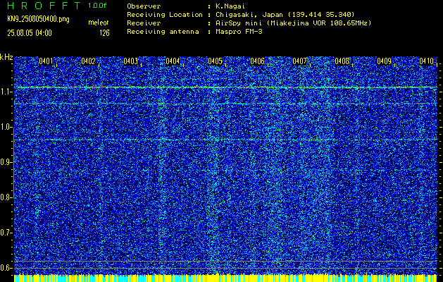Click the 0405 time marker

point(215,61)
